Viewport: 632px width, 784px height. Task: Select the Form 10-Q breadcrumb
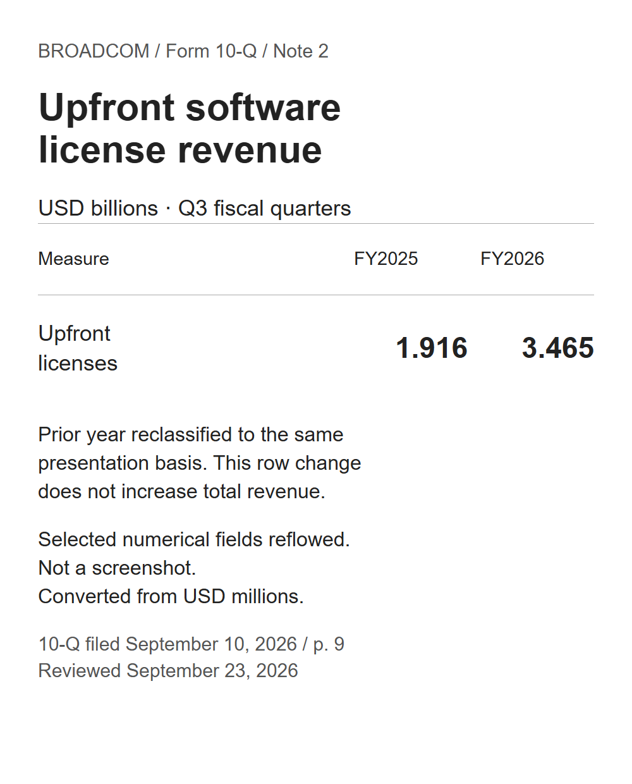tap(211, 51)
